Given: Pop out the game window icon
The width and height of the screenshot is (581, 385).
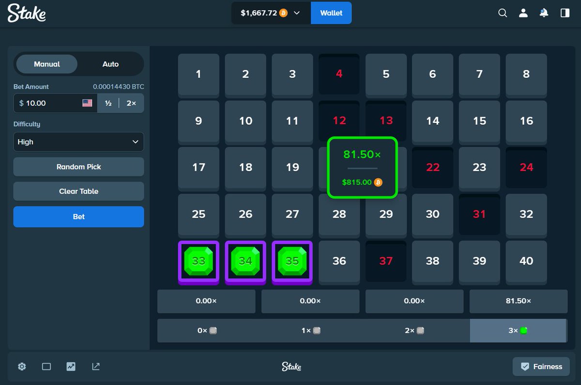Looking at the screenshot, I should pos(96,367).
